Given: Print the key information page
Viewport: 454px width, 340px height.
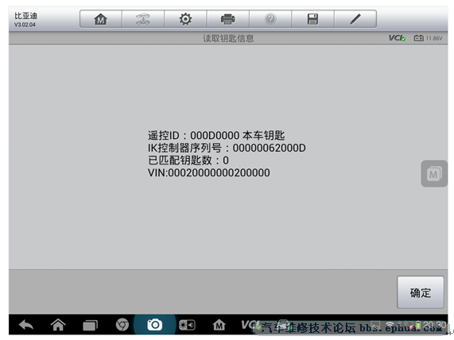Looking at the screenshot, I should pos(228,19).
